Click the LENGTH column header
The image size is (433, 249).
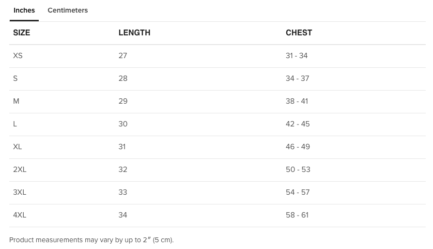(x=135, y=32)
